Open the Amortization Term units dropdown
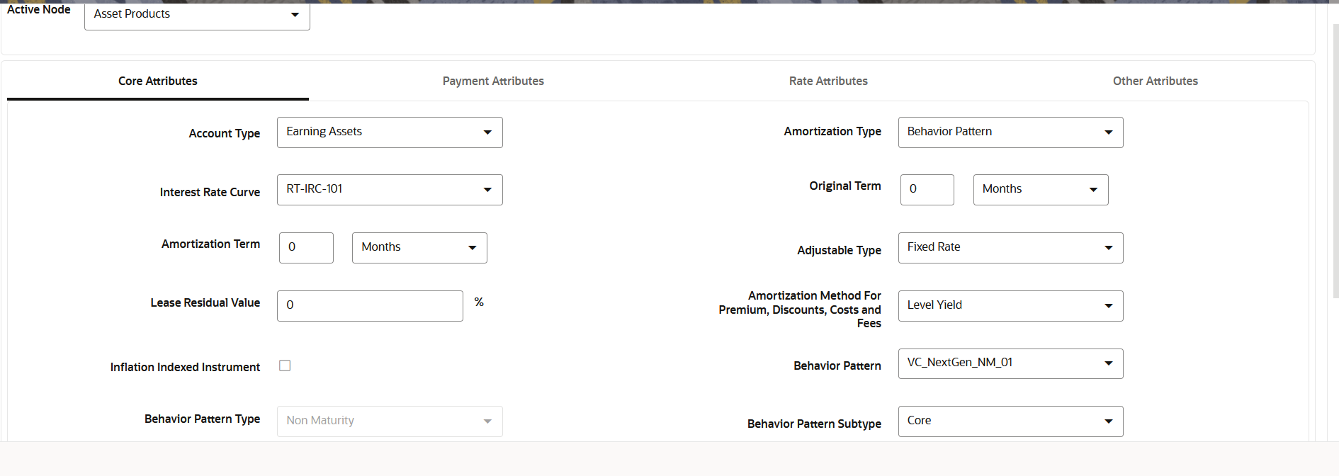1339x476 pixels. point(419,248)
